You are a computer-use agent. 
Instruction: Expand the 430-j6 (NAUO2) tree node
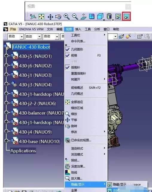click(x=6, y=65)
